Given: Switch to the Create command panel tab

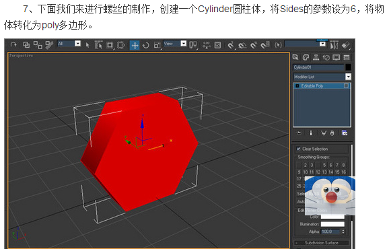Looking at the screenshot, I should point(295,57).
